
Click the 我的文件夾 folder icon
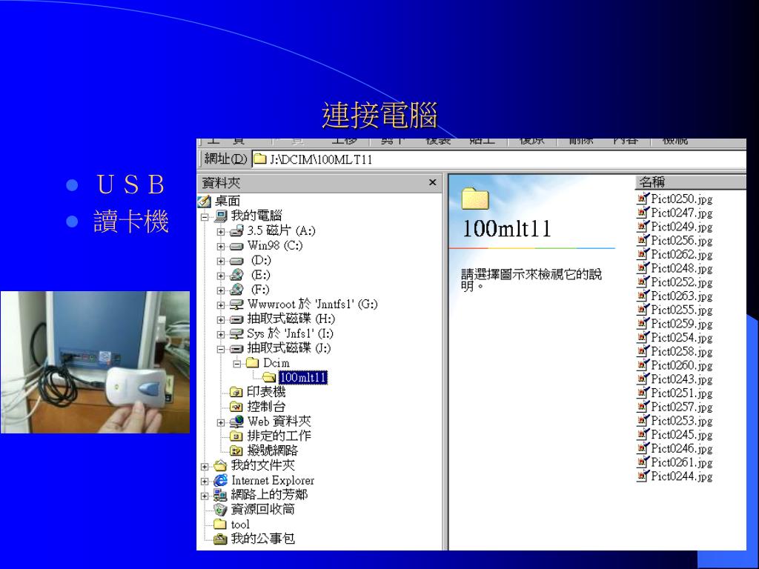pyautogui.click(x=220, y=465)
